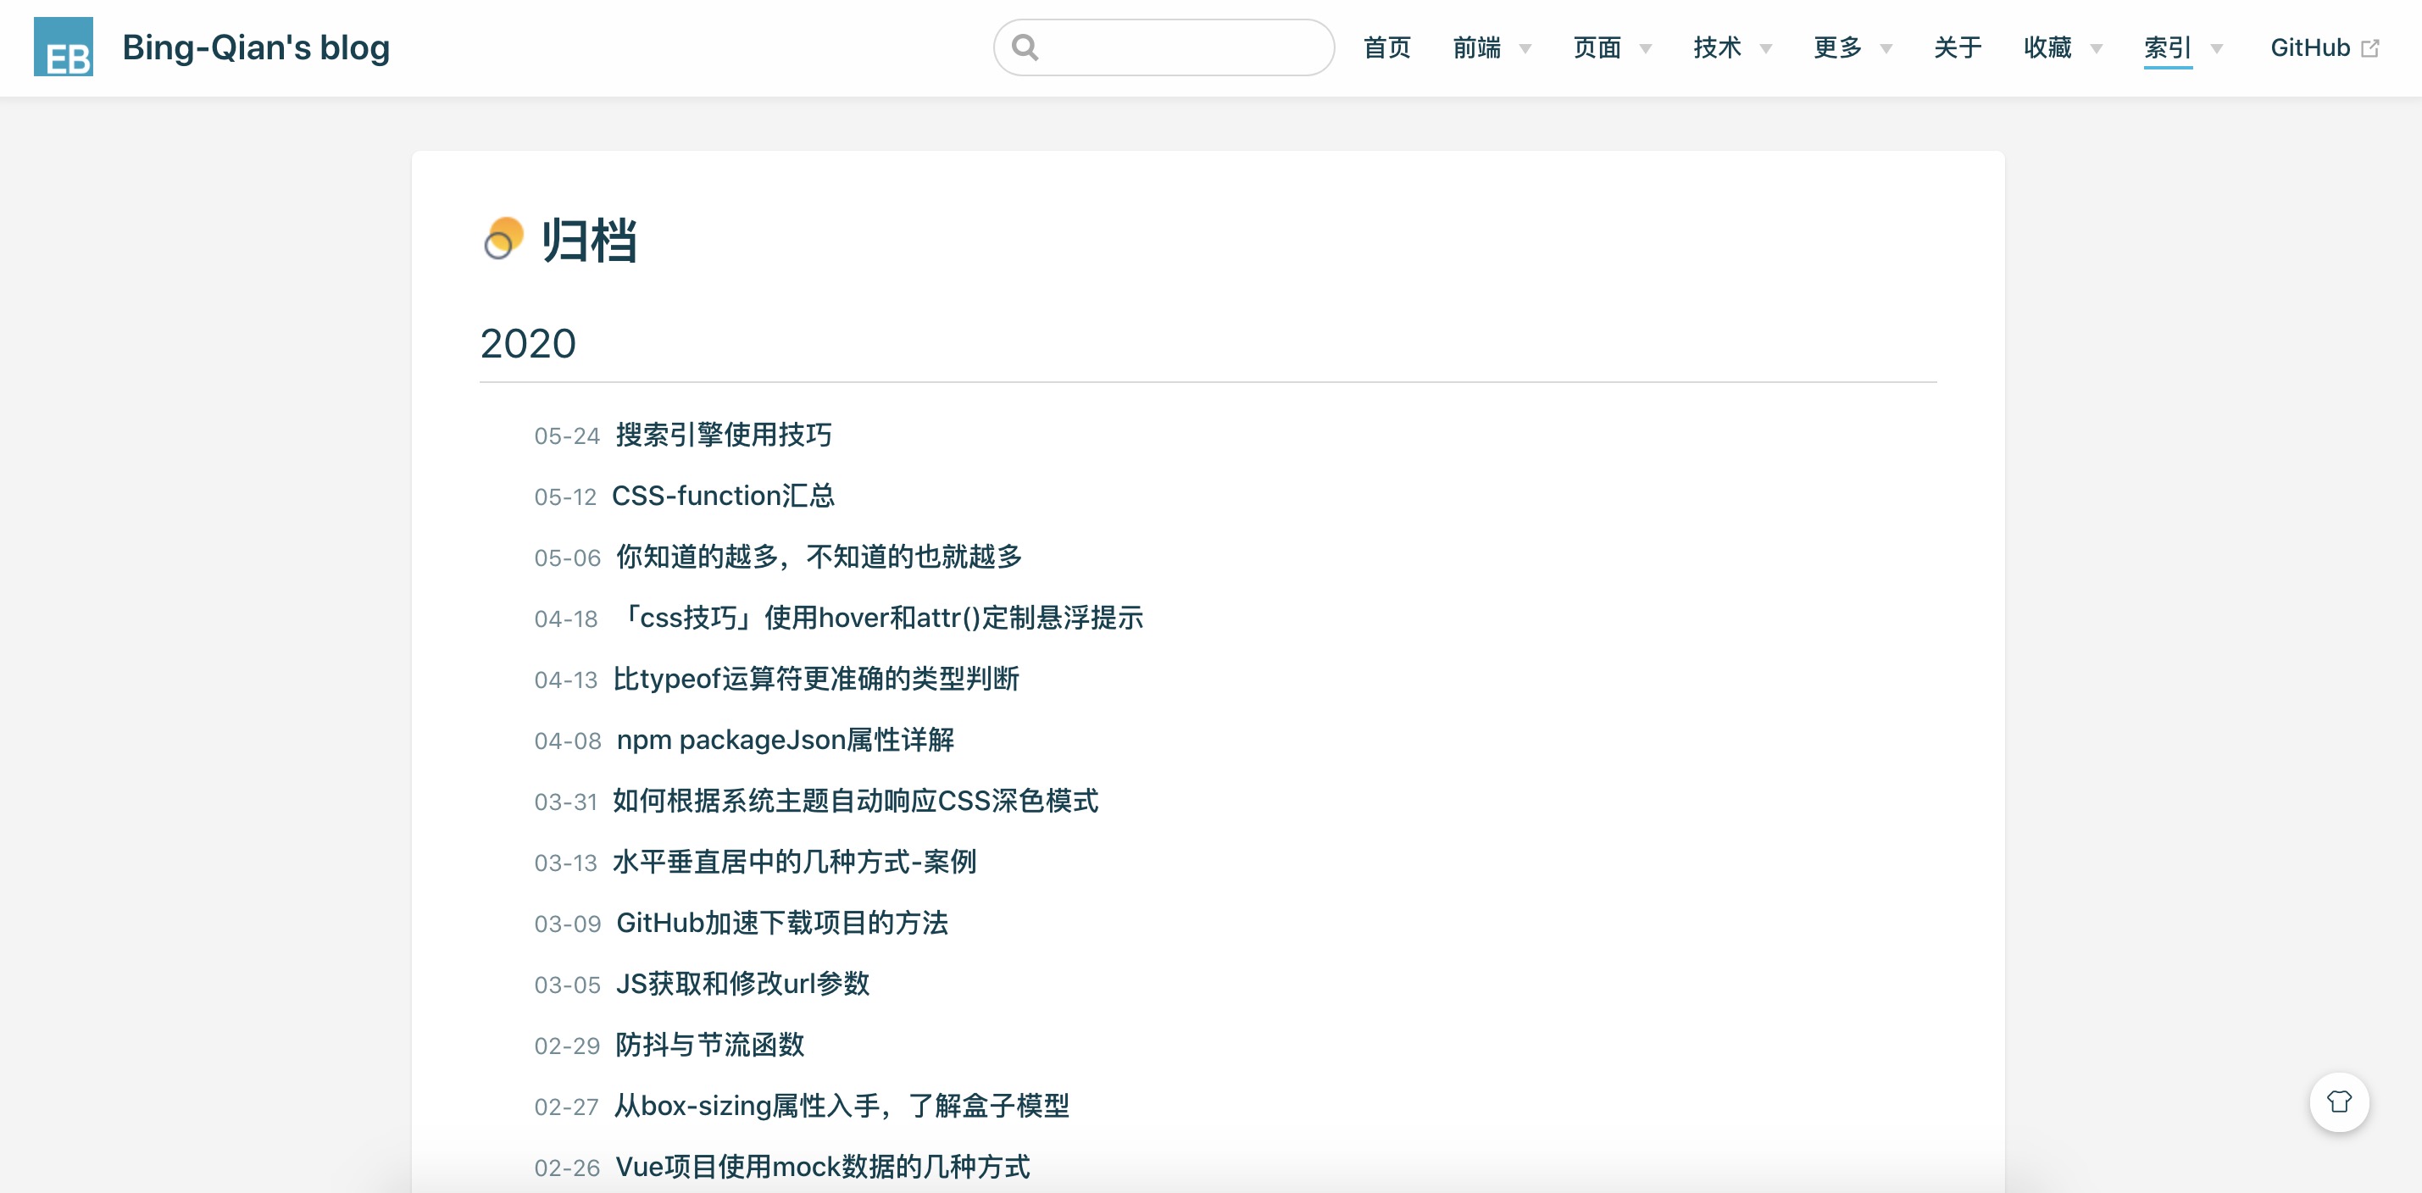Viewport: 2422px width, 1193px height.
Task: Open article npm packageJson属性详解
Action: [x=785, y=740]
